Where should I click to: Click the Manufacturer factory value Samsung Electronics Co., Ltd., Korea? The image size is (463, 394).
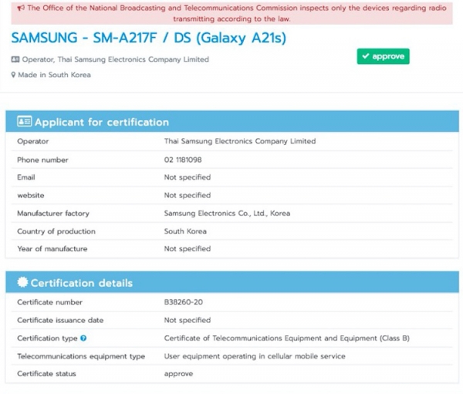[227, 214]
